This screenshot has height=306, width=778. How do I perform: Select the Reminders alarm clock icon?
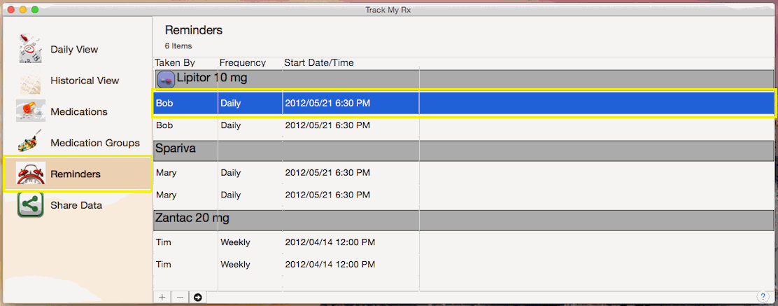click(x=31, y=174)
